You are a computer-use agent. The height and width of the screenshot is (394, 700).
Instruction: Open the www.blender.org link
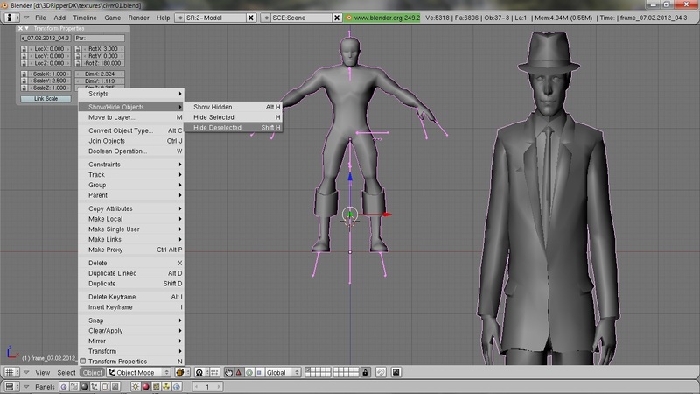[382, 18]
